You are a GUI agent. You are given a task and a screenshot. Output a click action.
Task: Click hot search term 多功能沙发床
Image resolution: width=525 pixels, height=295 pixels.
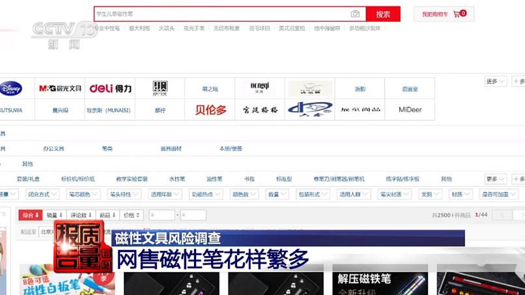click(x=365, y=28)
